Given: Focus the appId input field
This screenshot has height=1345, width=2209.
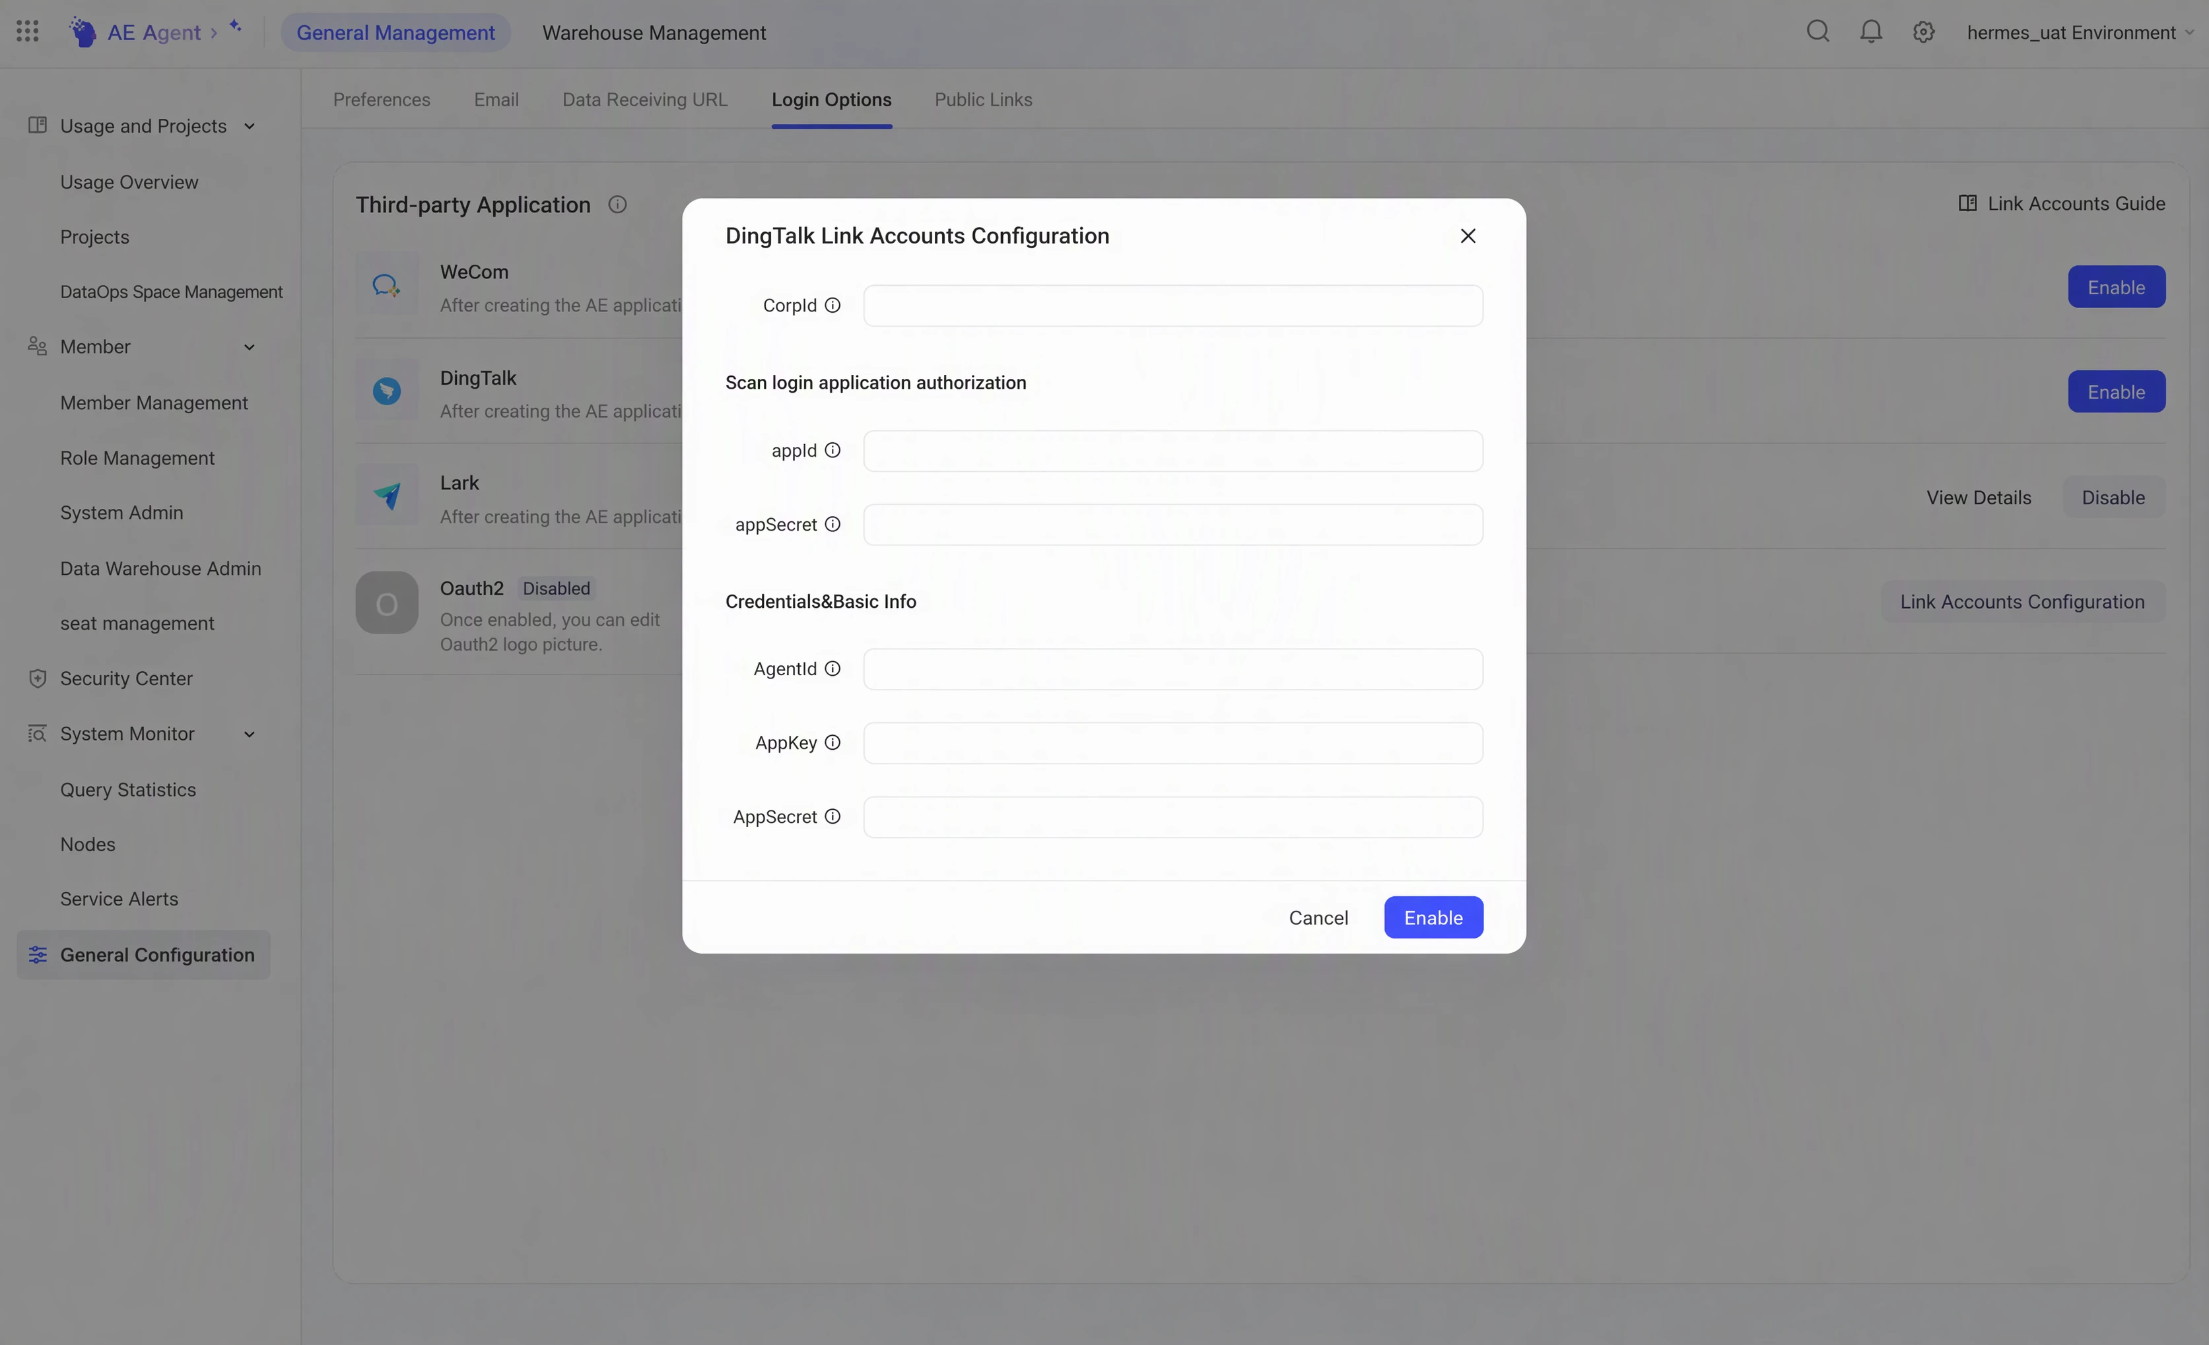Looking at the screenshot, I should (1172, 450).
